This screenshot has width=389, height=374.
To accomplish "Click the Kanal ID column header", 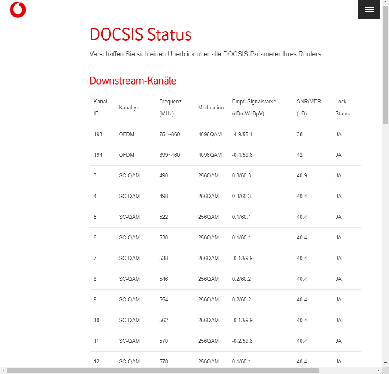I will click(x=100, y=107).
